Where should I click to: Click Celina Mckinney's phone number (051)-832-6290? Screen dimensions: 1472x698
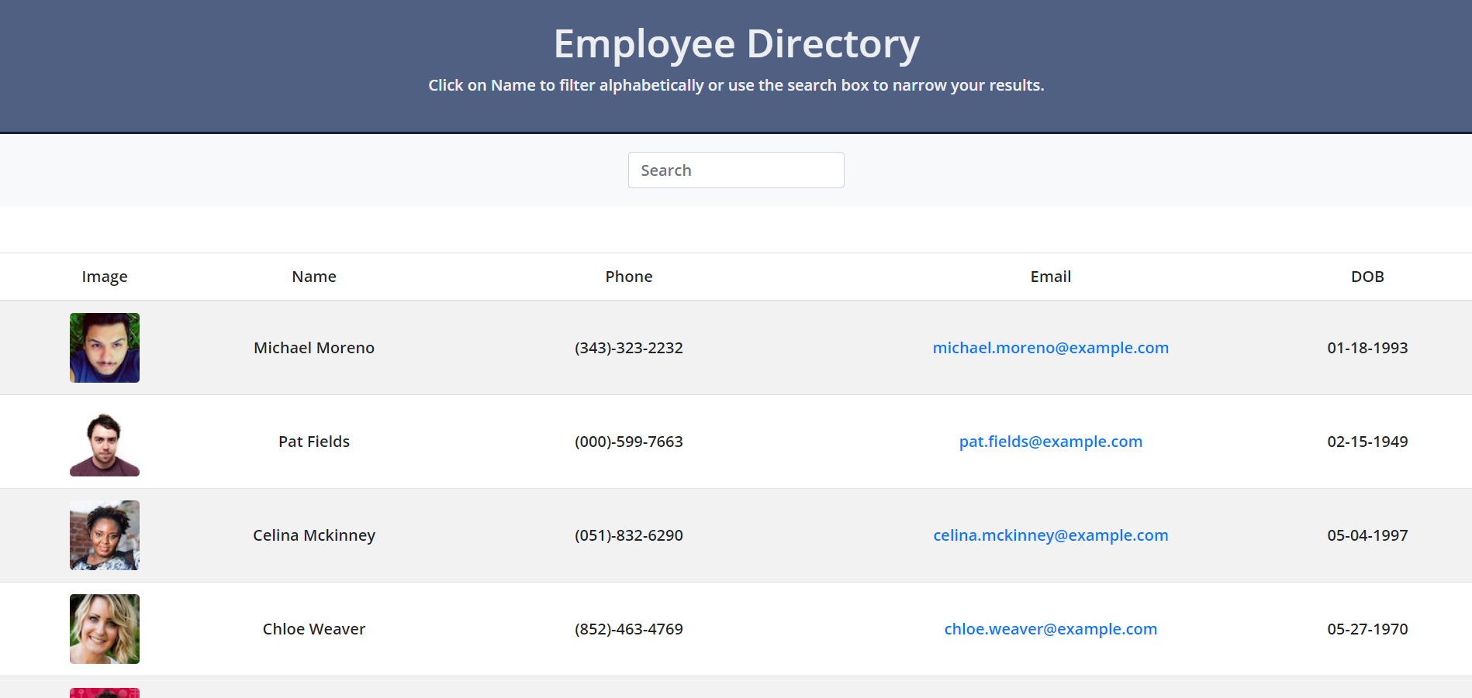point(628,535)
